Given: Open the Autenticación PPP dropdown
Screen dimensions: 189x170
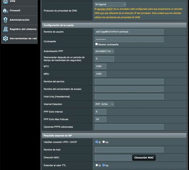Looking at the screenshot, I should click(104, 51).
